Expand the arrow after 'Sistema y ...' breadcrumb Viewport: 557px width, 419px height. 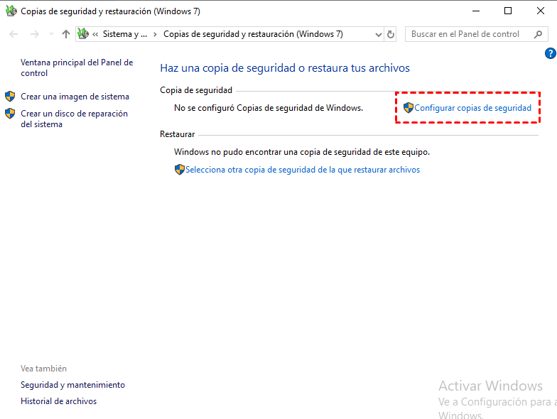coord(155,34)
